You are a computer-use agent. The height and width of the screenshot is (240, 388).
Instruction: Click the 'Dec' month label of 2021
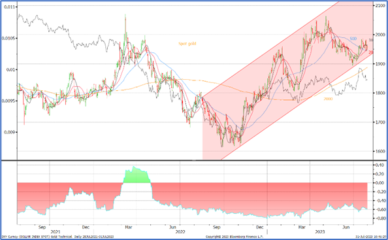point(86,227)
